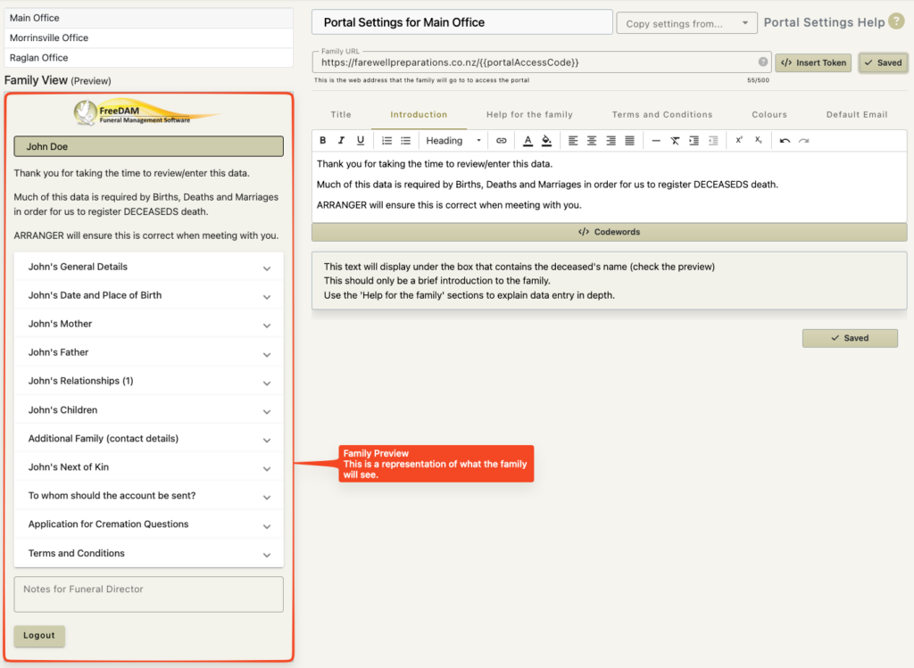The image size is (914, 668).
Task: Expand Application for Cremation Questions section
Action: click(x=149, y=524)
